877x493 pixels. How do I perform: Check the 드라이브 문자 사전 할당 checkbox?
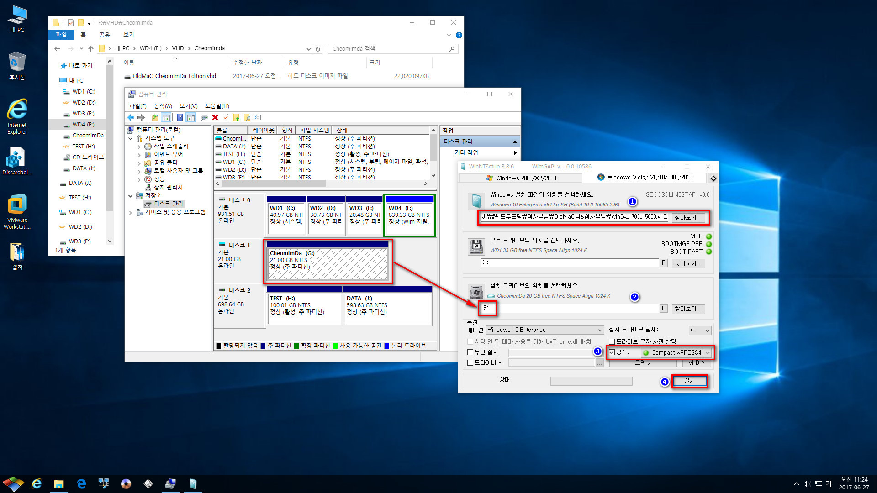click(x=612, y=342)
